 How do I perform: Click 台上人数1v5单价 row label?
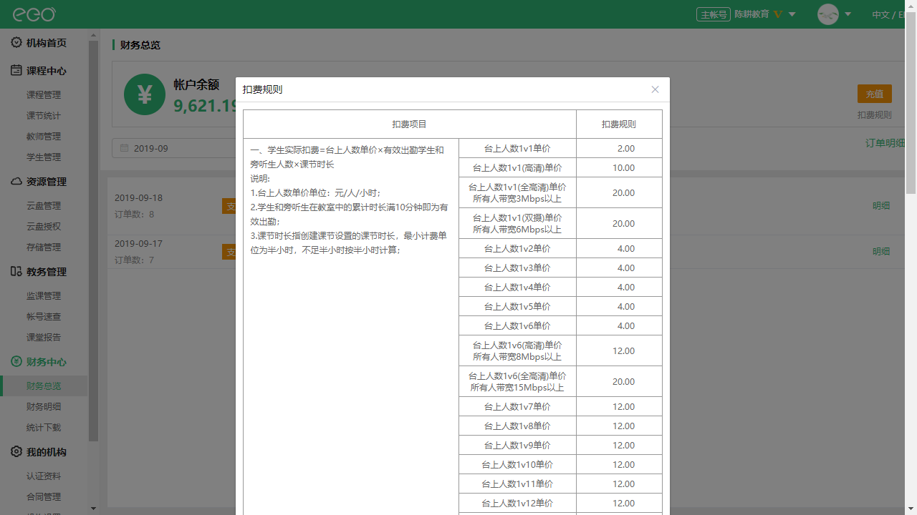pos(517,306)
